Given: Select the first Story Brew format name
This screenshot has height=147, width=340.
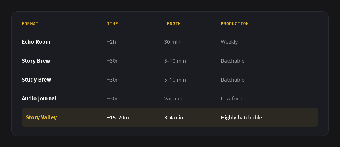Looking at the screenshot, I should [36, 61].
